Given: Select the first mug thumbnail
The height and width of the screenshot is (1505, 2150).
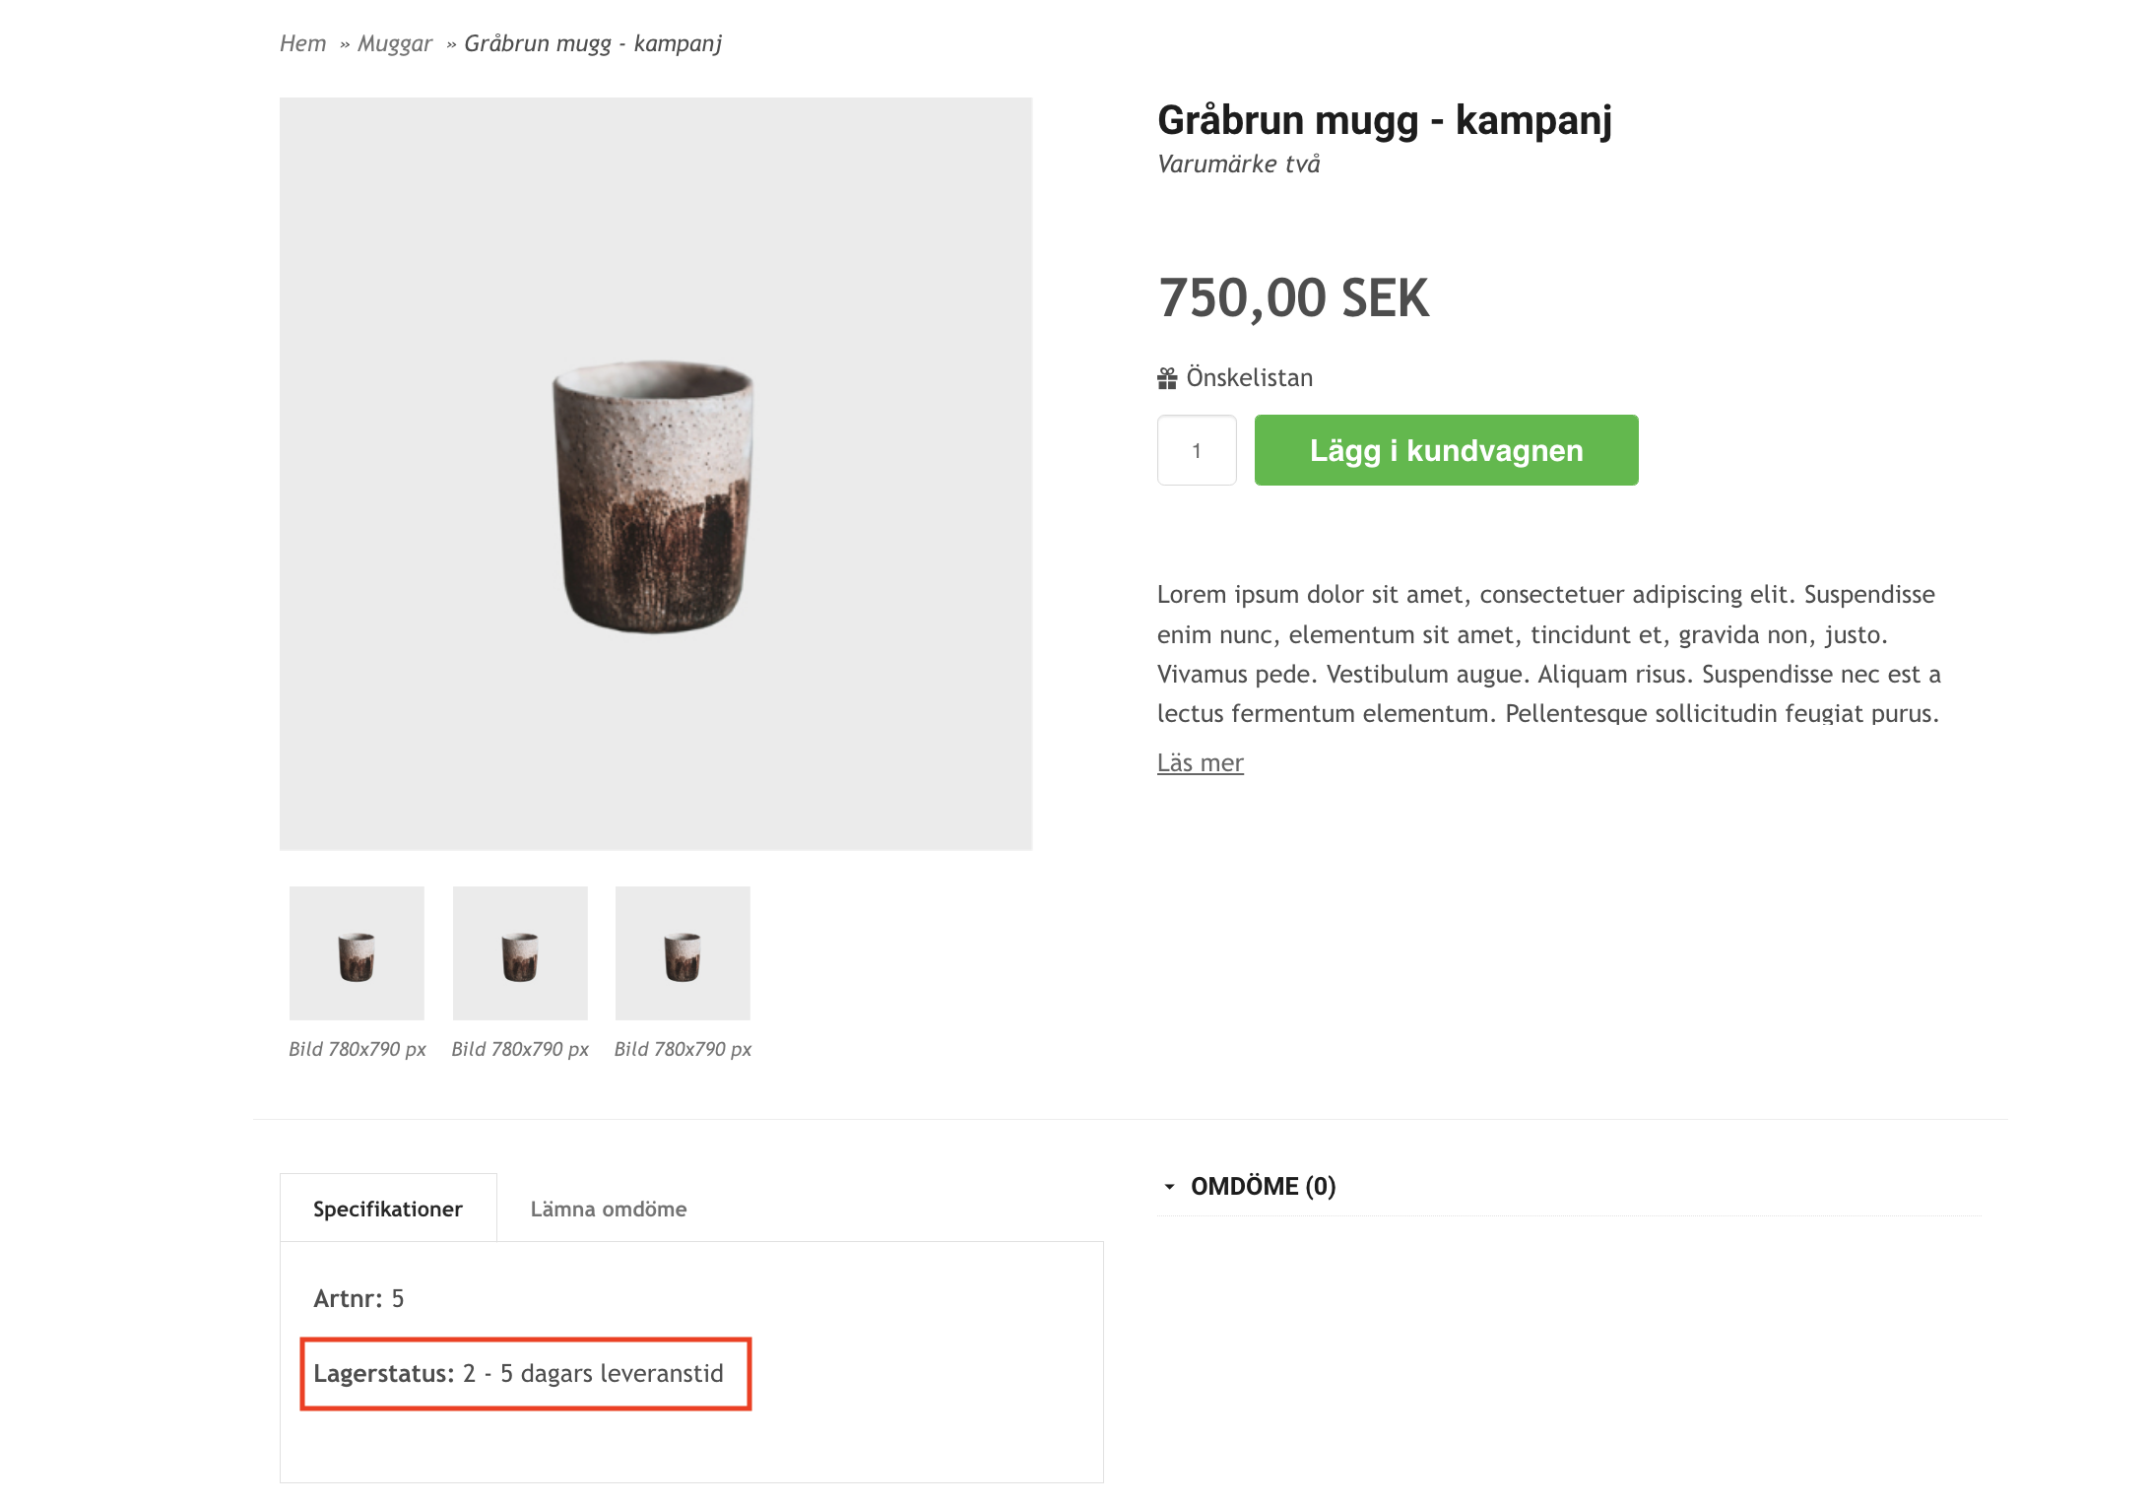Looking at the screenshot, I should tap(357, 953).
